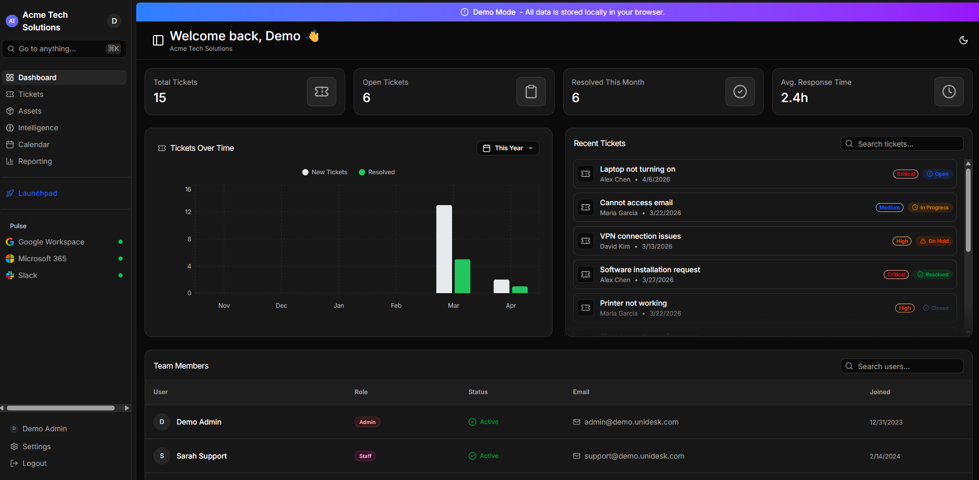Image resolution: width=979 pixels, height=480 pixels.
Task: Open the This Year date range dropdown
Action: tap(508, 148)
